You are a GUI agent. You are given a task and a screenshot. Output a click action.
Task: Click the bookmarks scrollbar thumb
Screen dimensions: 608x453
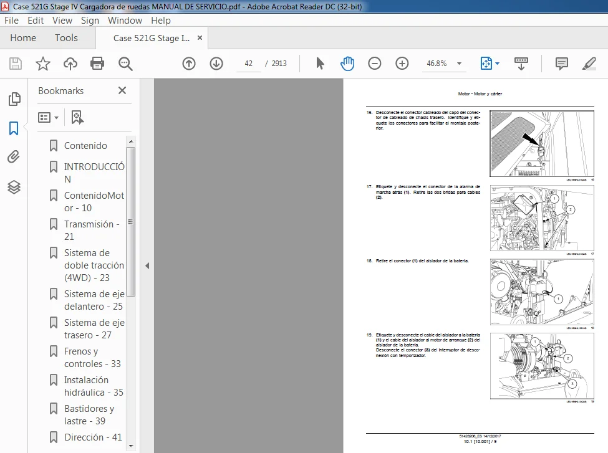pos(131,222)
